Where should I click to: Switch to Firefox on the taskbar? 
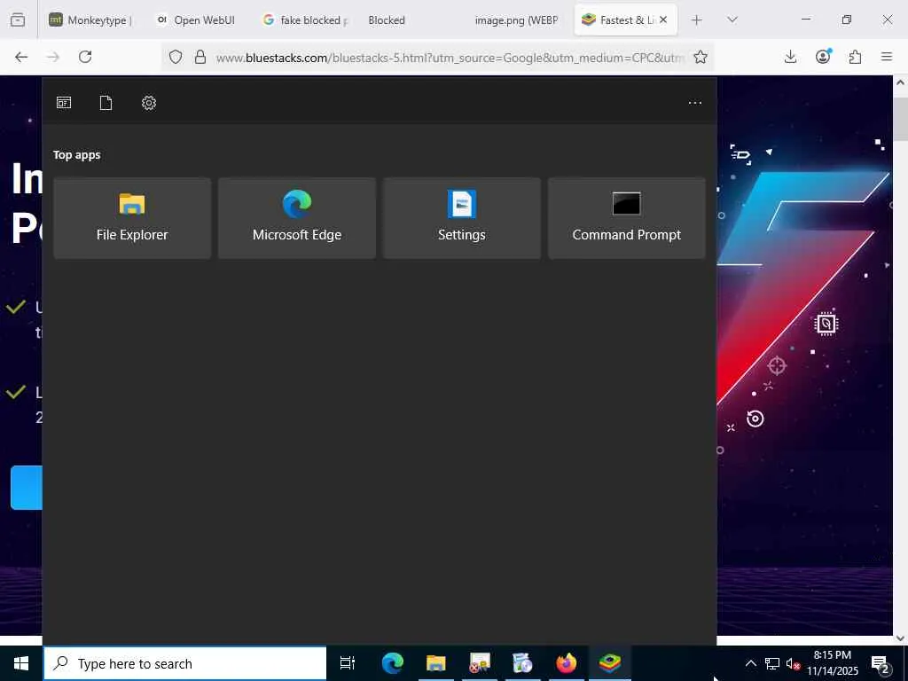(567, 663)
